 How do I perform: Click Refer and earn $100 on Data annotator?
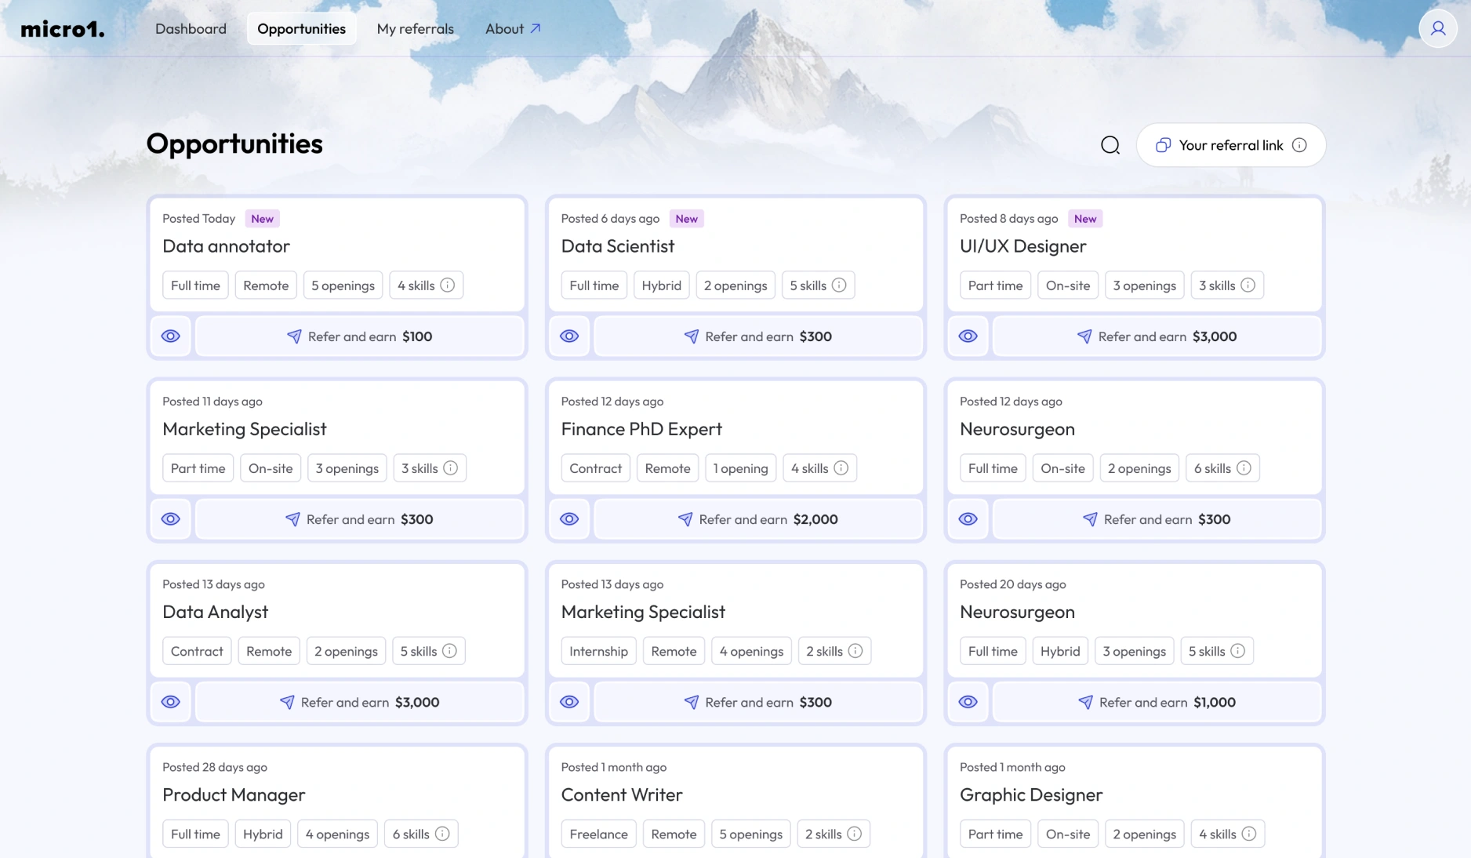(x=359, y=336)
